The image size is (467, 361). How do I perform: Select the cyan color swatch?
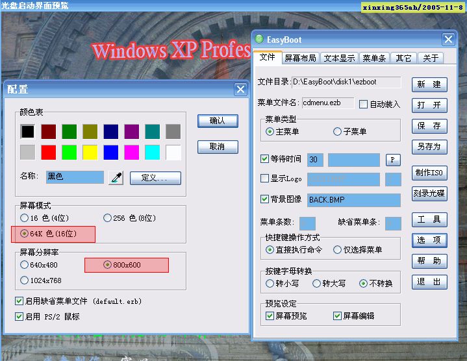pos(153,153)
